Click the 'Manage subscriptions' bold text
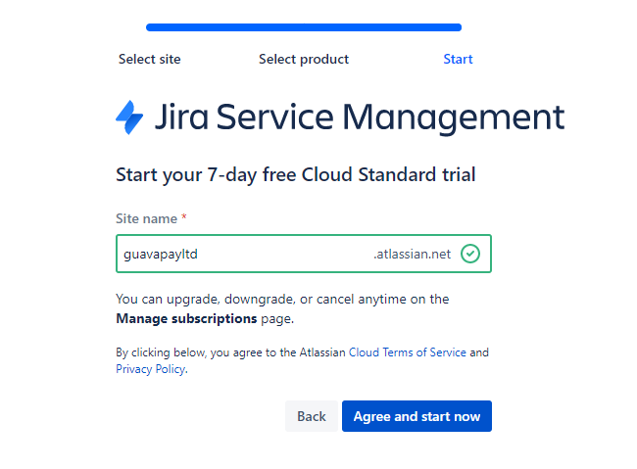 [186, 319]
